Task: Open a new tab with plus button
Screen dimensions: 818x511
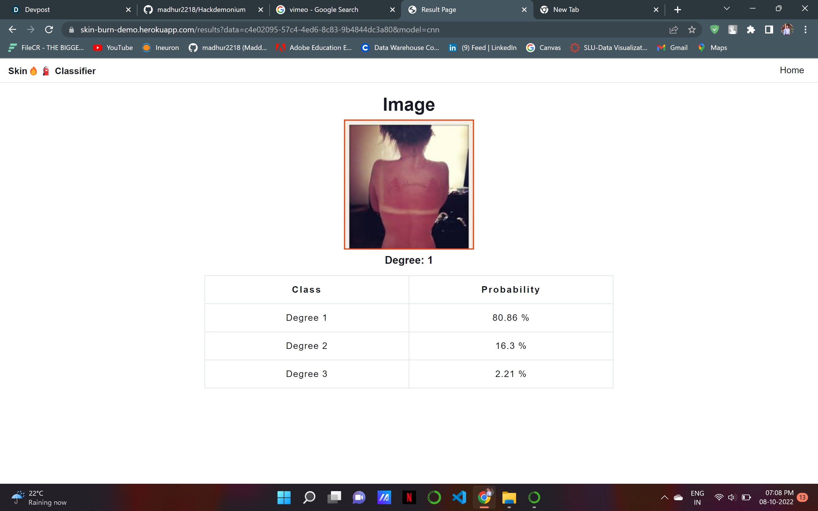Action: pos(677,9)
